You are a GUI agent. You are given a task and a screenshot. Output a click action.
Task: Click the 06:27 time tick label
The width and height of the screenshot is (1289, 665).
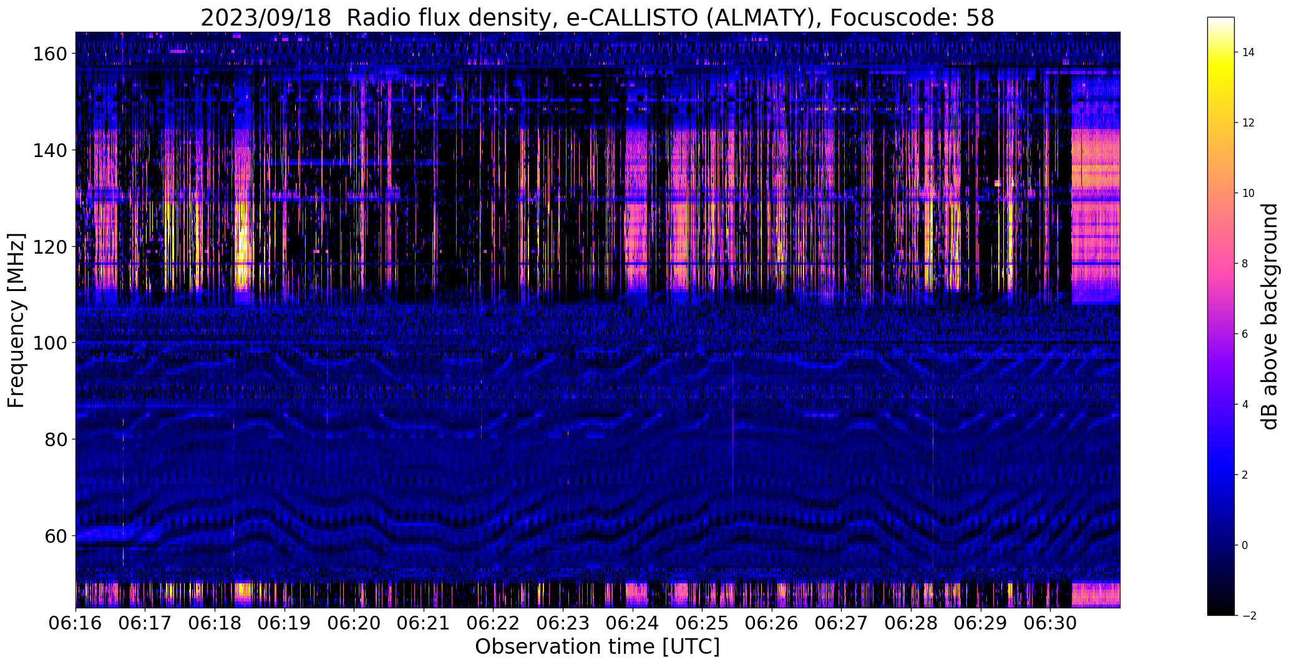click(x=841, y=623)
